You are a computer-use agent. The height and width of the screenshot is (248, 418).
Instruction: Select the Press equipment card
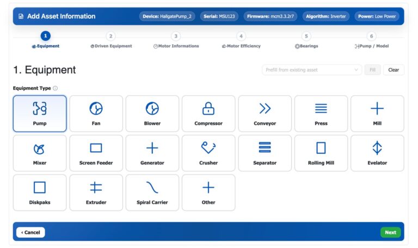click(321, 114)
